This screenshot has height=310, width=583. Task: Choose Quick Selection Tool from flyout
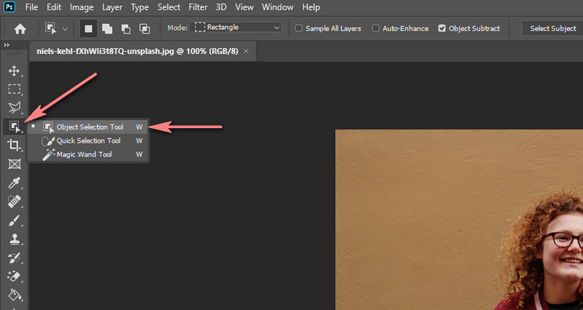click(87, 140)
